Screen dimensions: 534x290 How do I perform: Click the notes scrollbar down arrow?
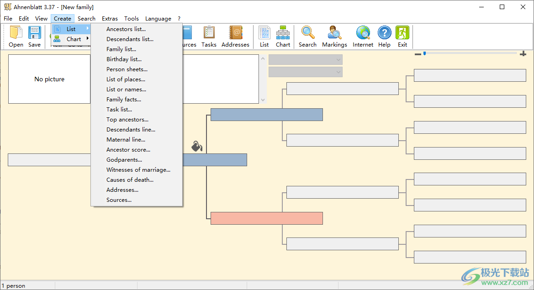pyautogui.click(x=263, y=100)
